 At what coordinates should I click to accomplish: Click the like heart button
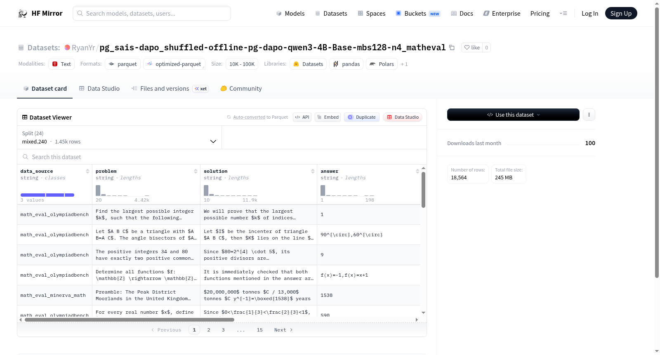point(472,47)
